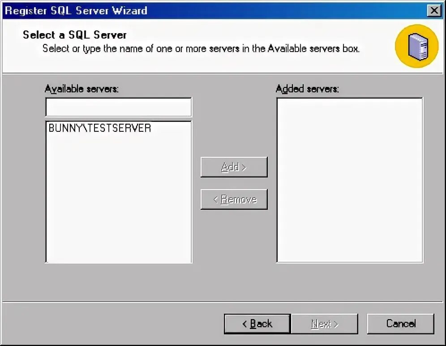Screen dimensions: 446x346
Task: Close the wizard with the X button
Action: (x=434, y=11)
